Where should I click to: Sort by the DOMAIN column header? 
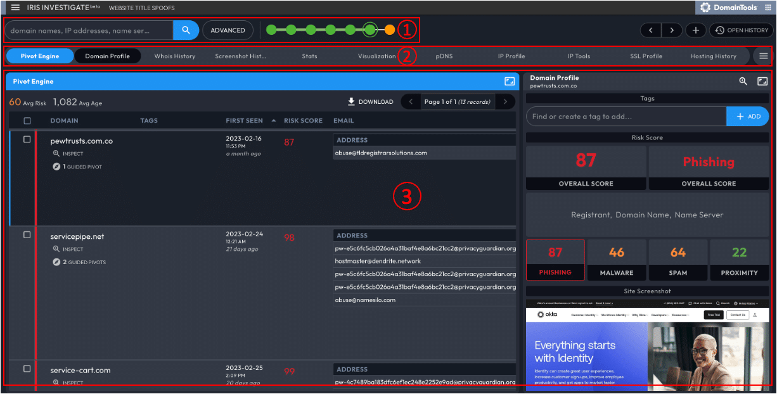pos(64,120)
